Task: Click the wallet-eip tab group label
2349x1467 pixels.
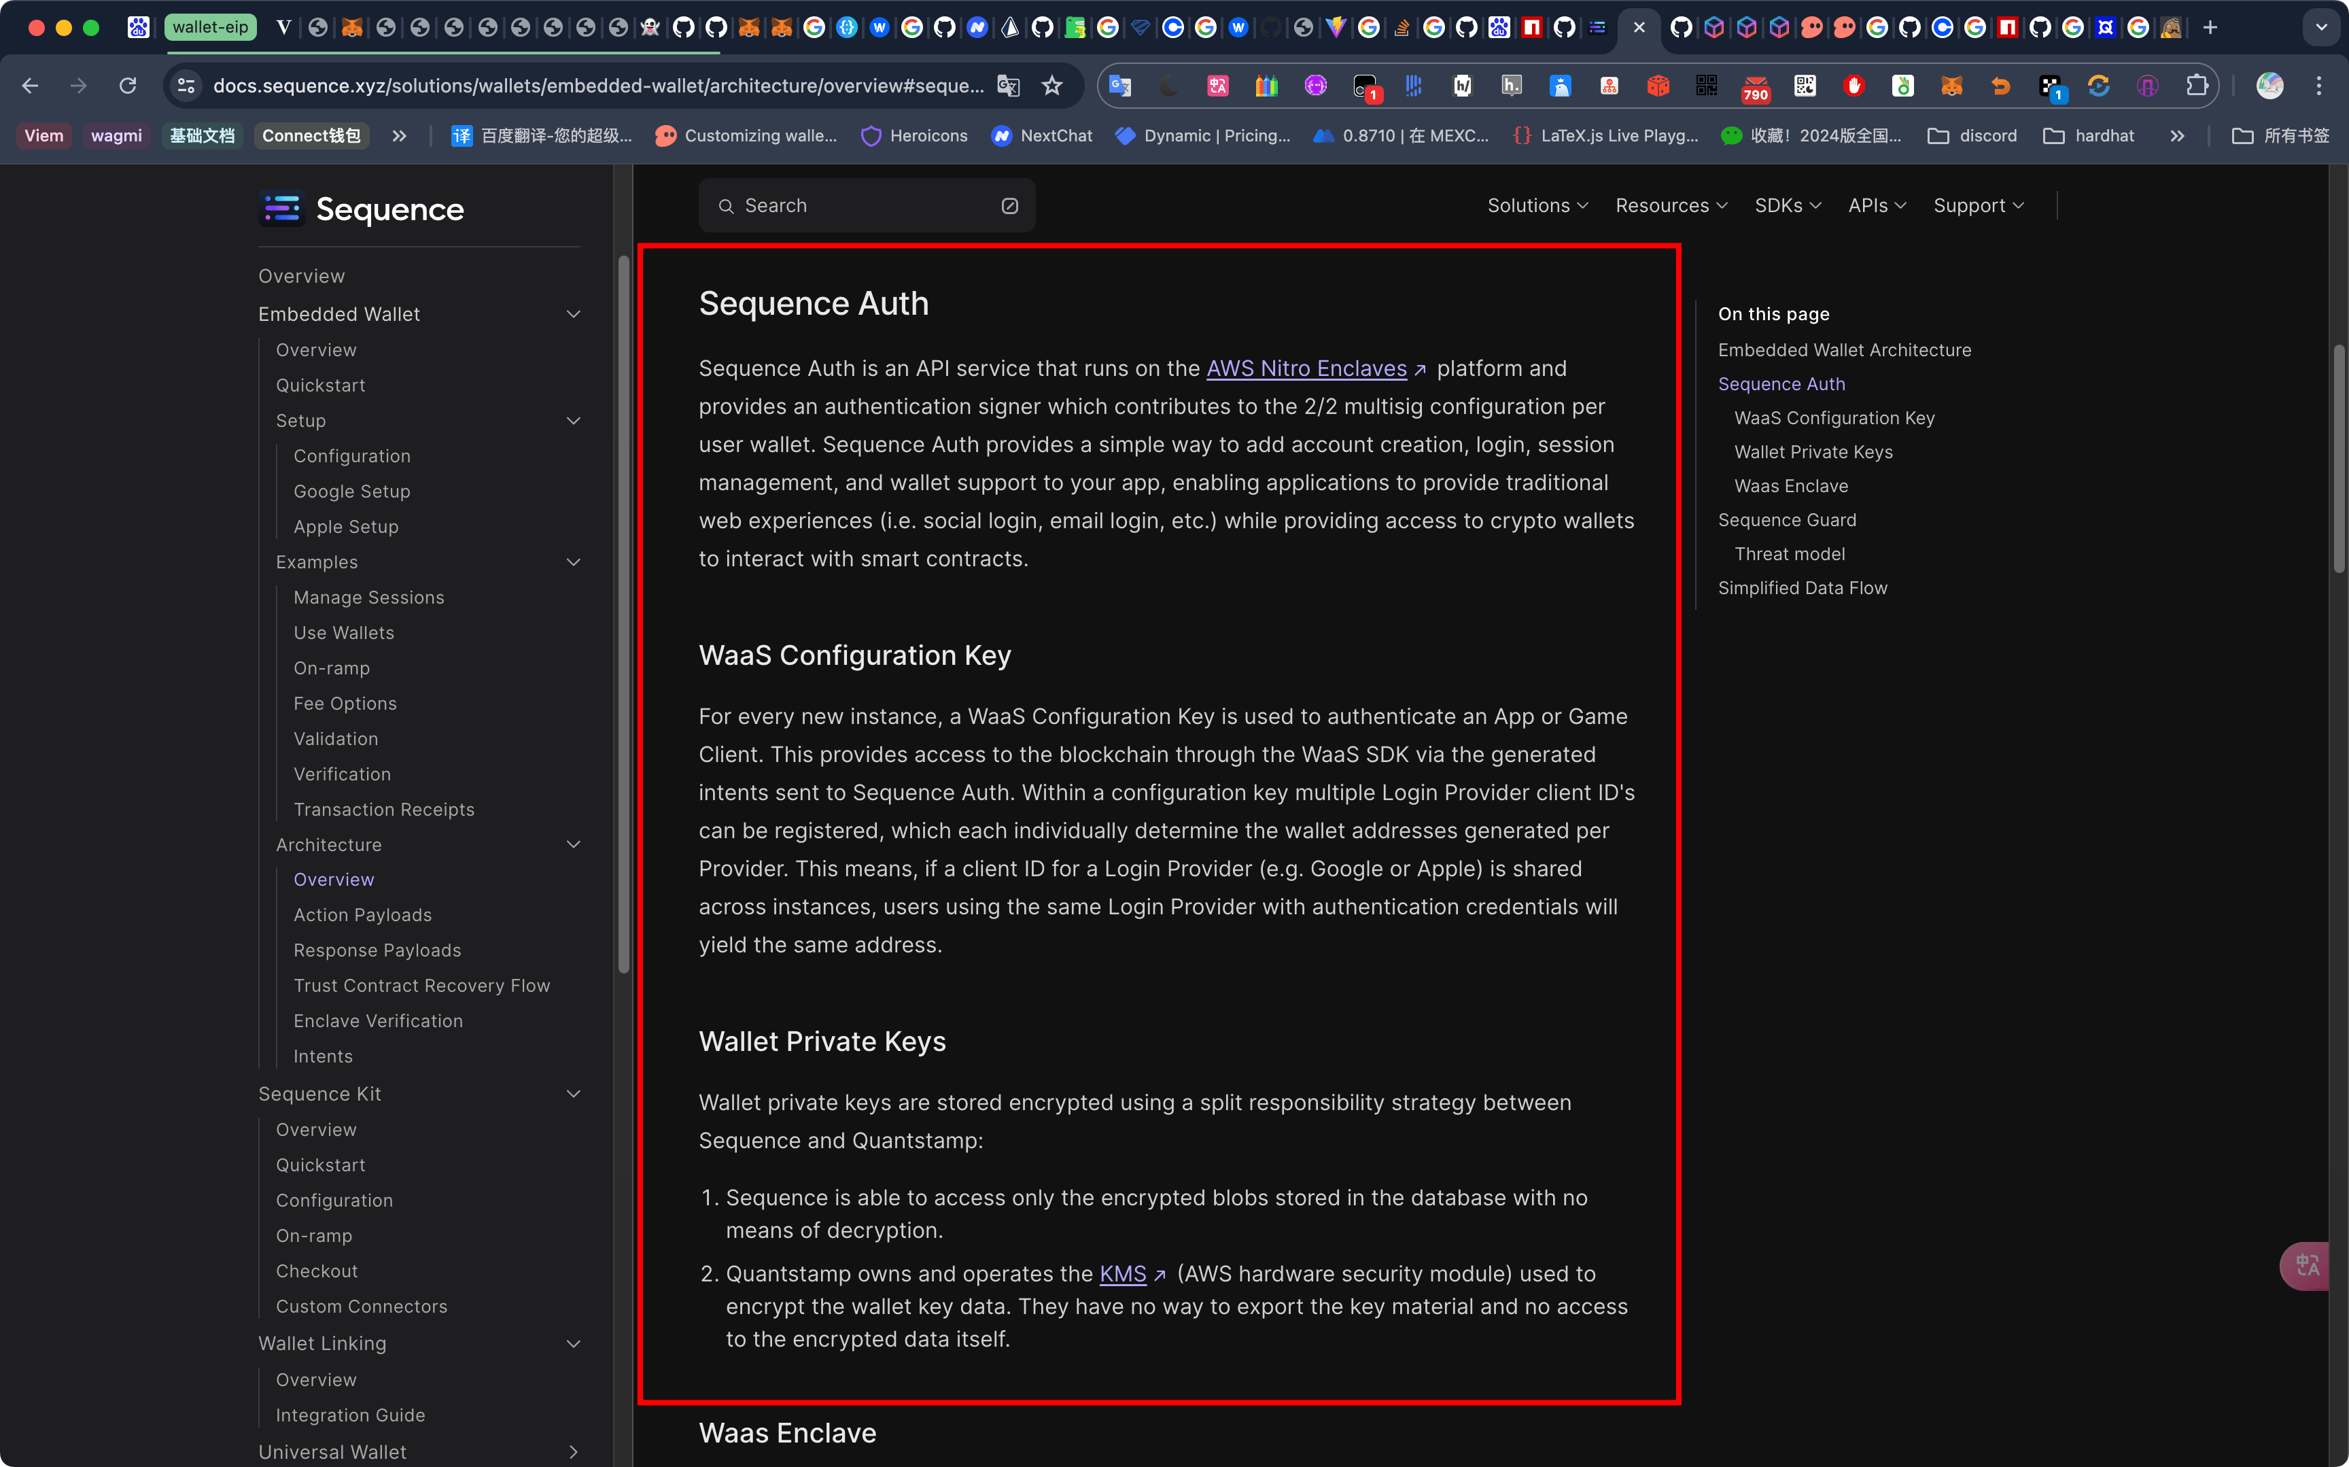Action: click(211, 27)
